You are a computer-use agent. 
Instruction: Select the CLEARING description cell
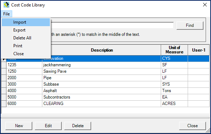(x=102, y=104)
